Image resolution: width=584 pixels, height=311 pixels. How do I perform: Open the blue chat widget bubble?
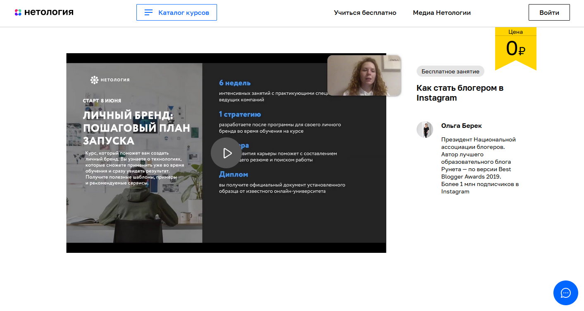click(x=565, y=293)
